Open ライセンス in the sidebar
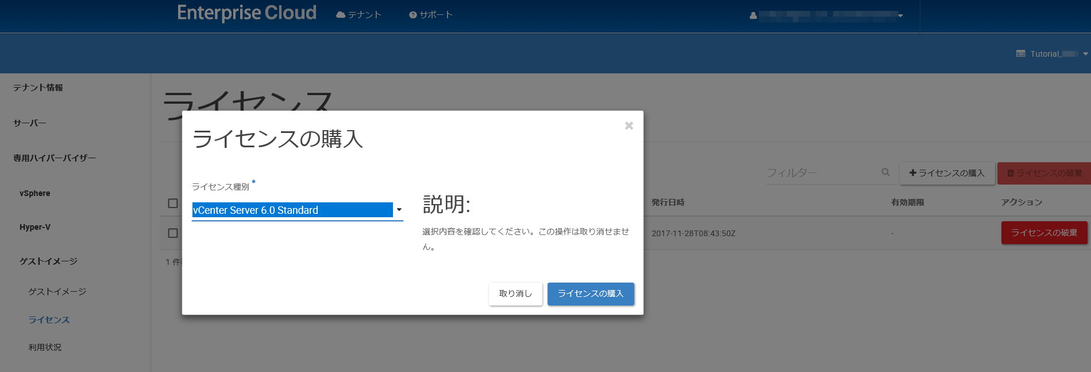The image size is (1091, 372). coord(49,320)
